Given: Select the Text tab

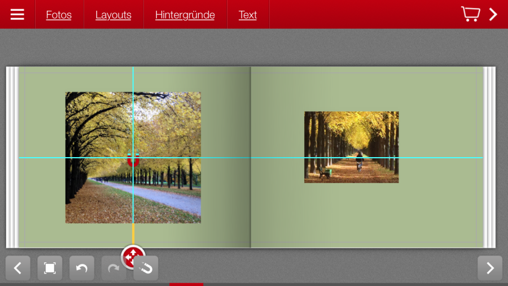Looking at the screenshot, I should 248,15.
